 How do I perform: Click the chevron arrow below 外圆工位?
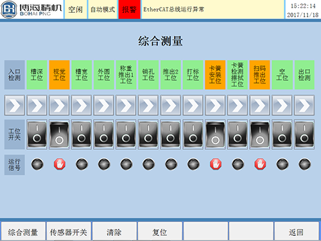[x=104, y=105]
